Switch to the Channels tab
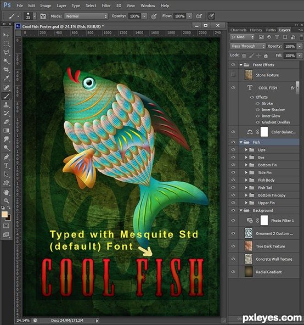 click(x=238, y=30)
